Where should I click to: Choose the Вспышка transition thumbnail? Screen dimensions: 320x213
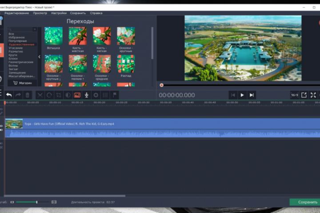[53, 36]
